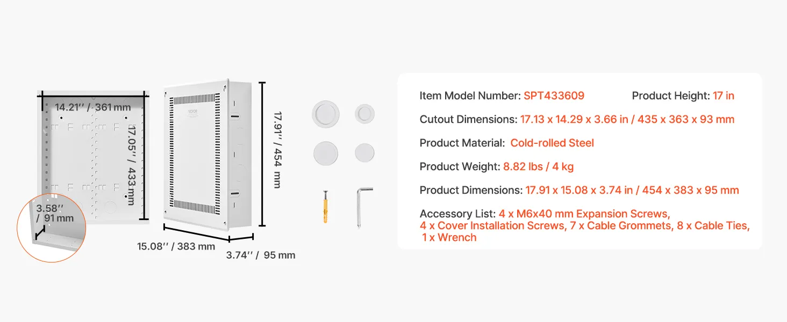The width and height of the screenshot is (787, 322).
Task: Click the Cutout Dimensions value text
Action: 627,119
